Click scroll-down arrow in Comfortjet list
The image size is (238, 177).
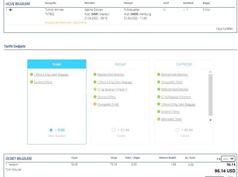[x=210, y=120]
